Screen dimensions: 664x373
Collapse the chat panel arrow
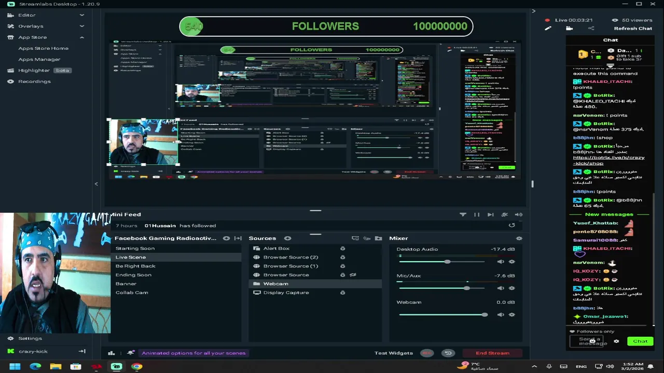[533, 11]
